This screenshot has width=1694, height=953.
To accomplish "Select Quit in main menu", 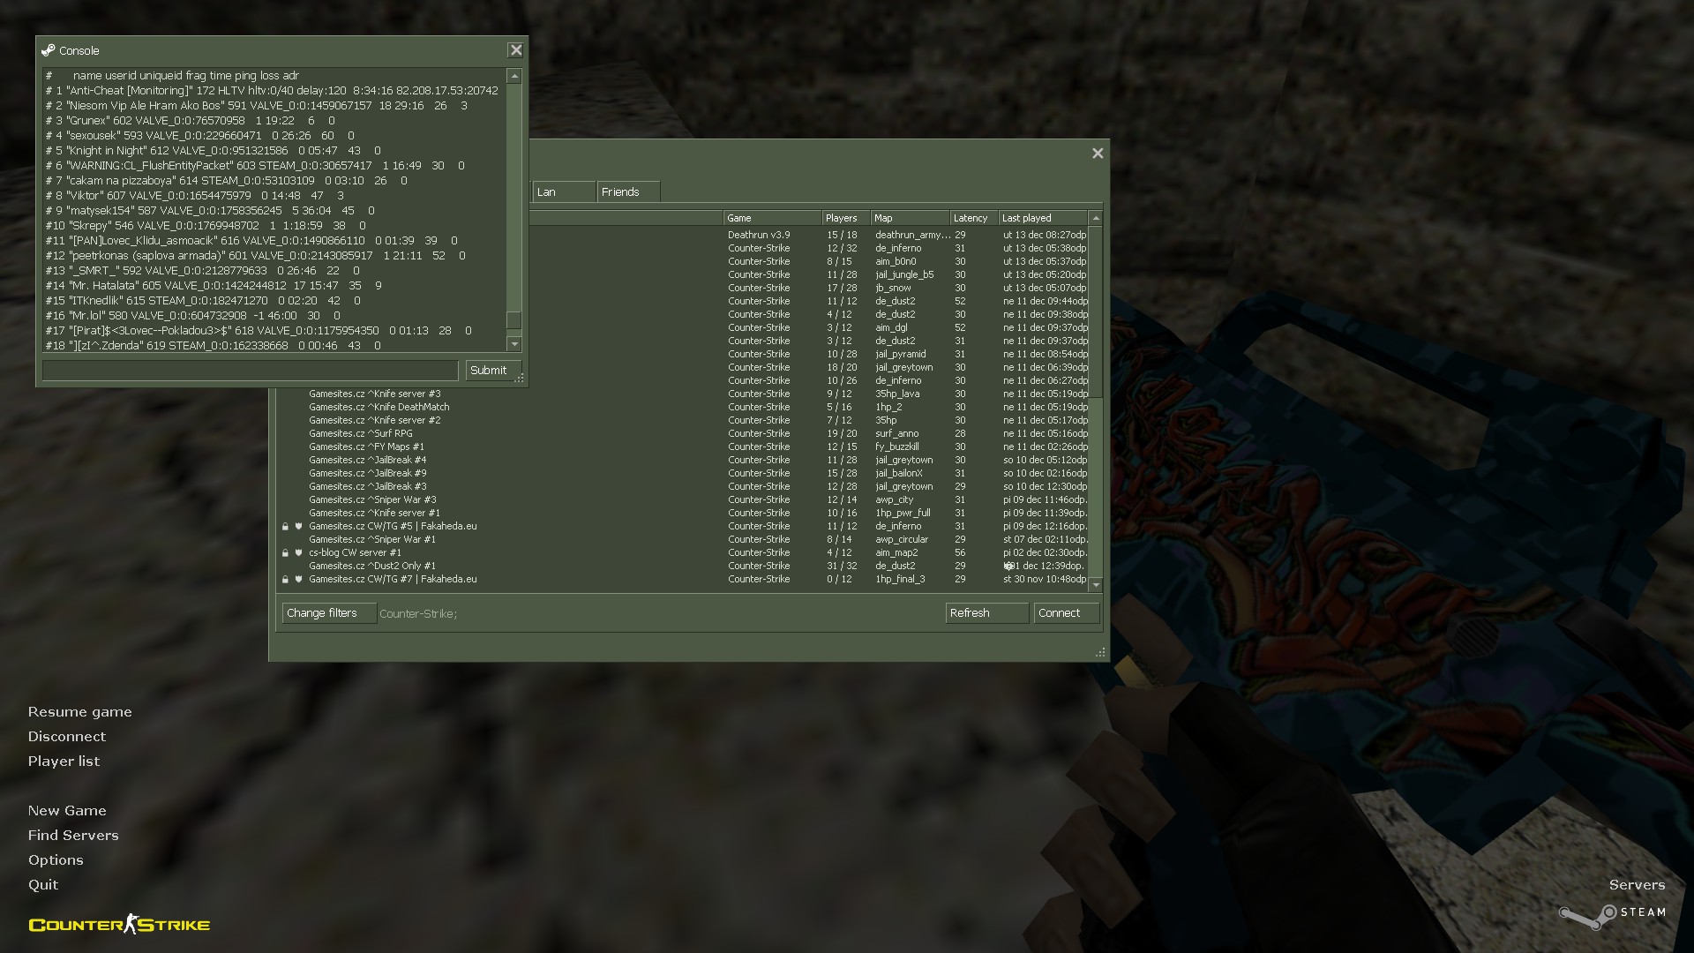I will [x=43, y=885].
